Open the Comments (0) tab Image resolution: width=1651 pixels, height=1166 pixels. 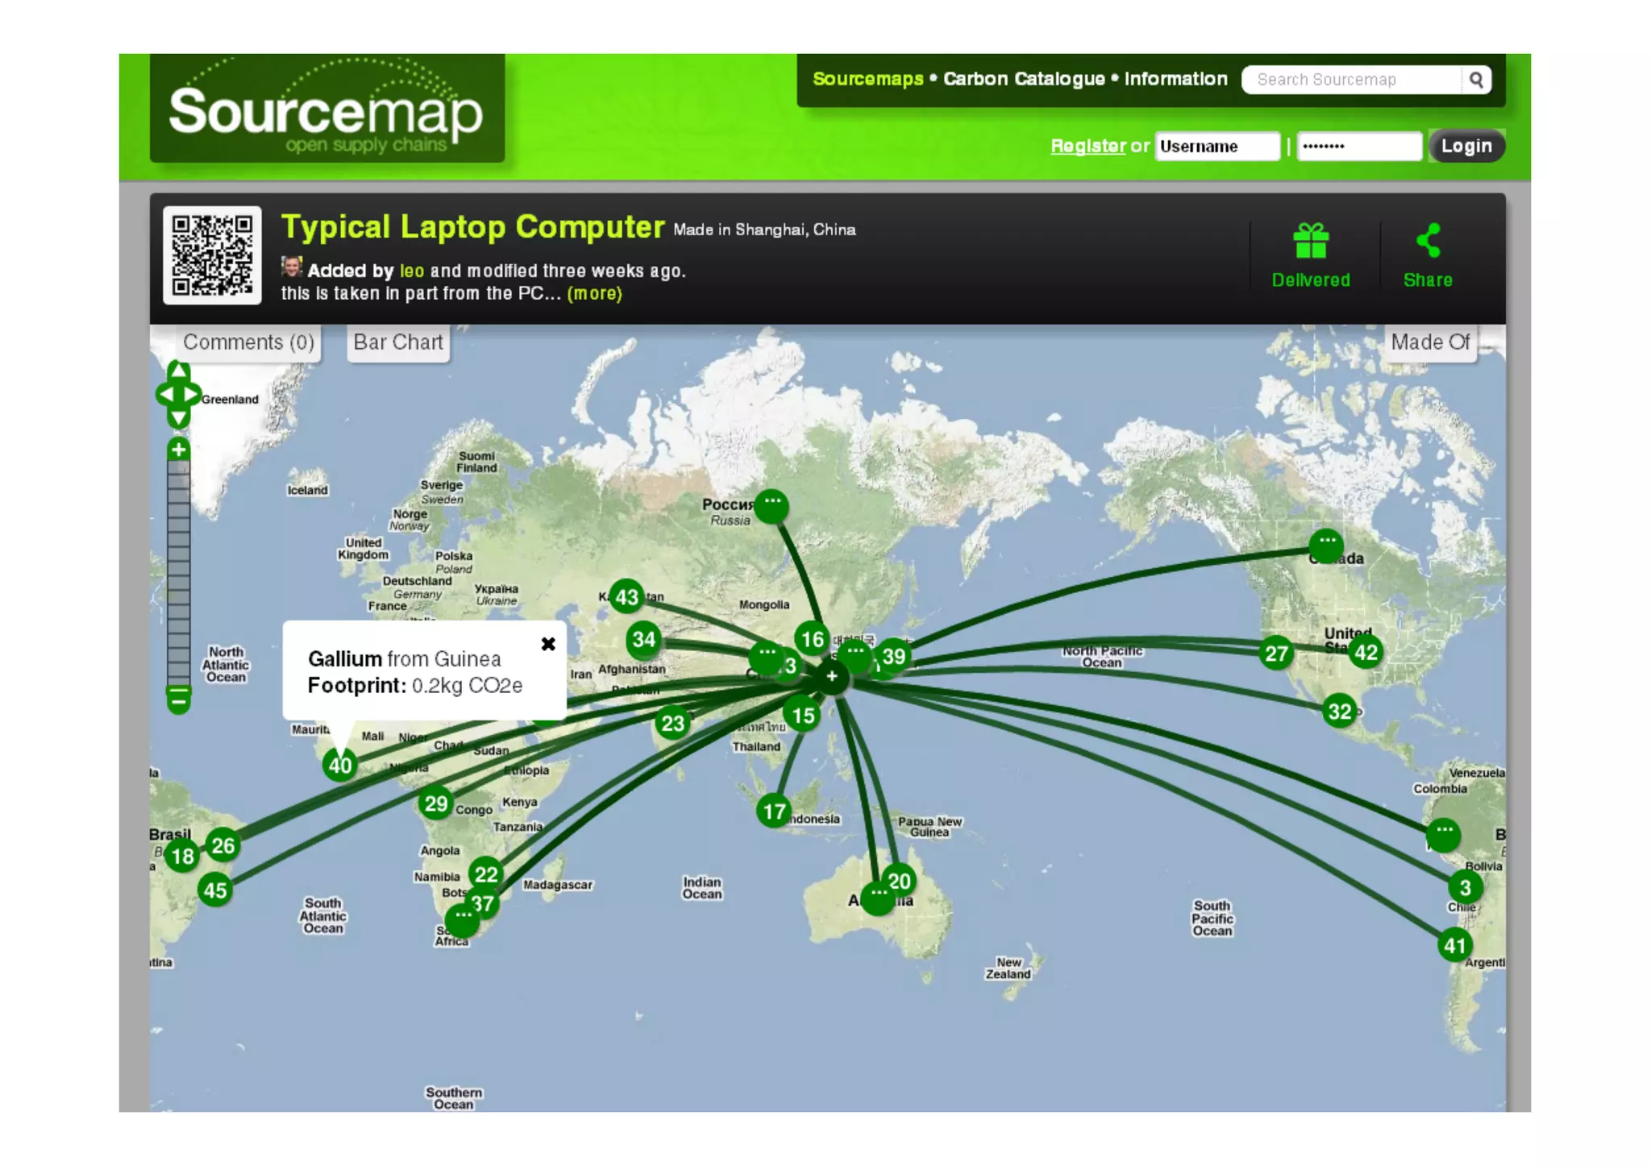point(248,342)
